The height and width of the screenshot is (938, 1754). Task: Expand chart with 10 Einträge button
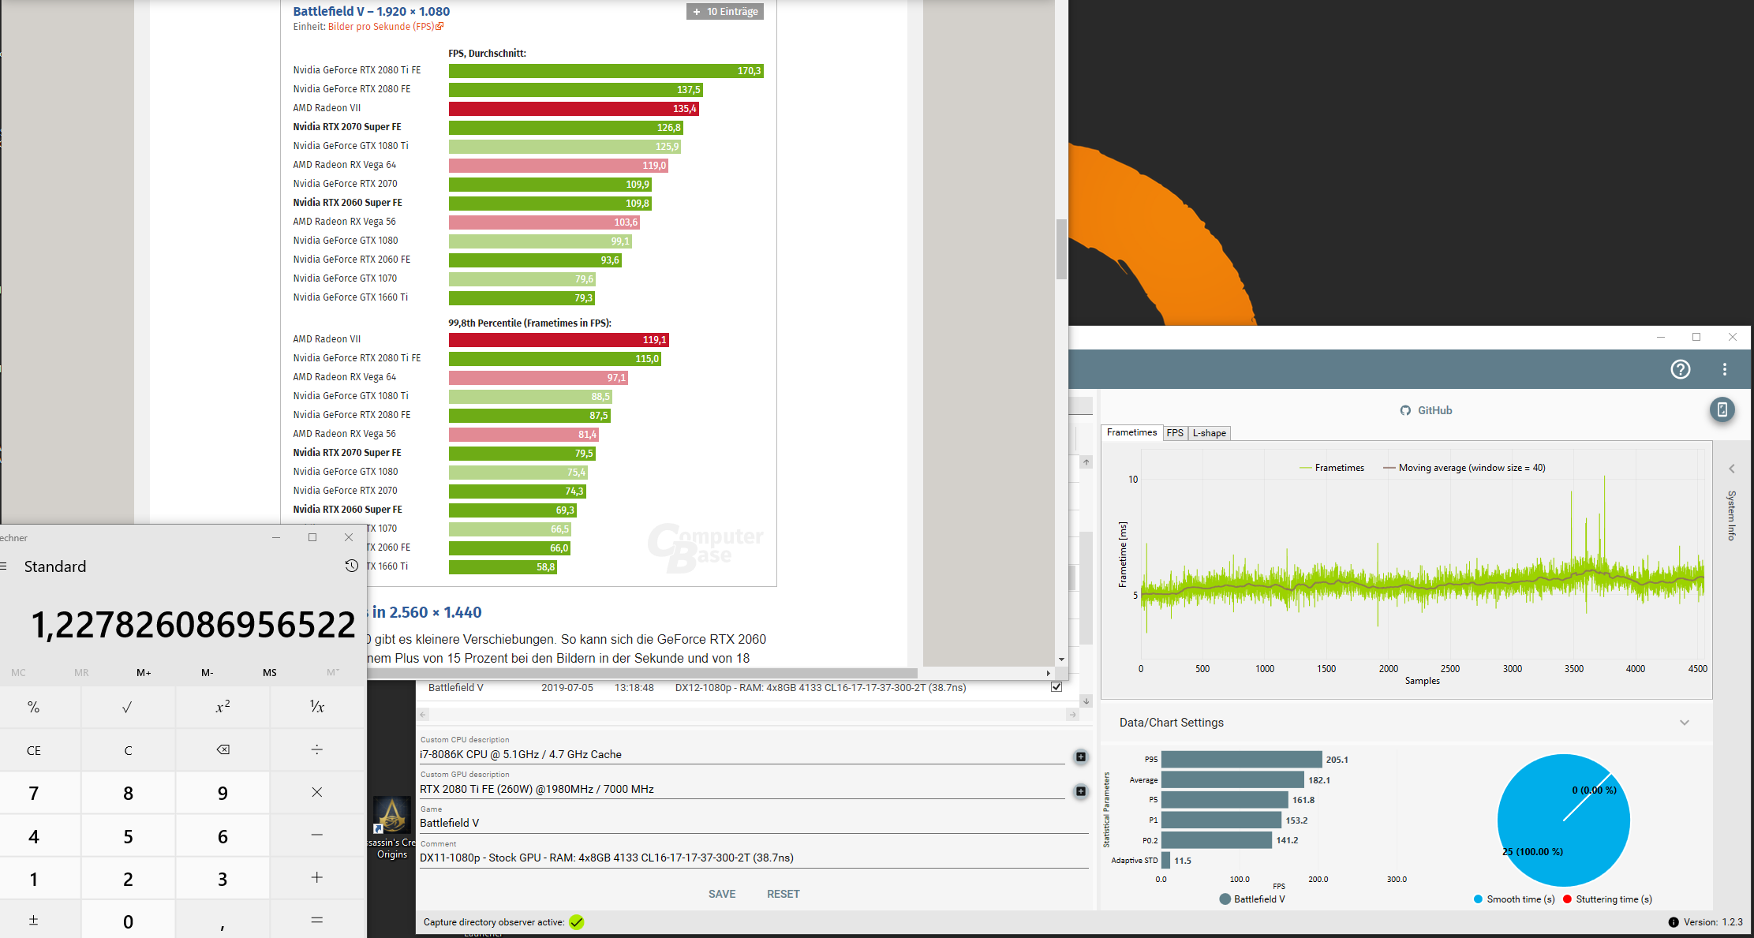724,12
